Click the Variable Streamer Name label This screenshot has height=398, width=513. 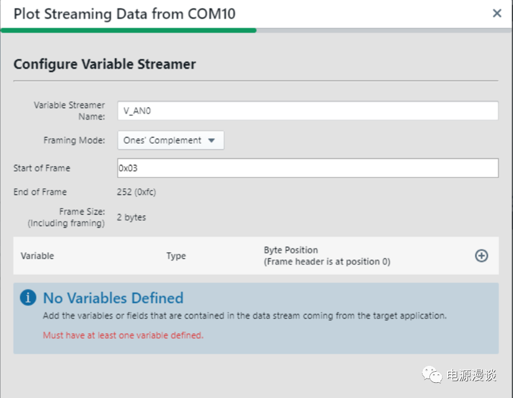coord(69,111)
